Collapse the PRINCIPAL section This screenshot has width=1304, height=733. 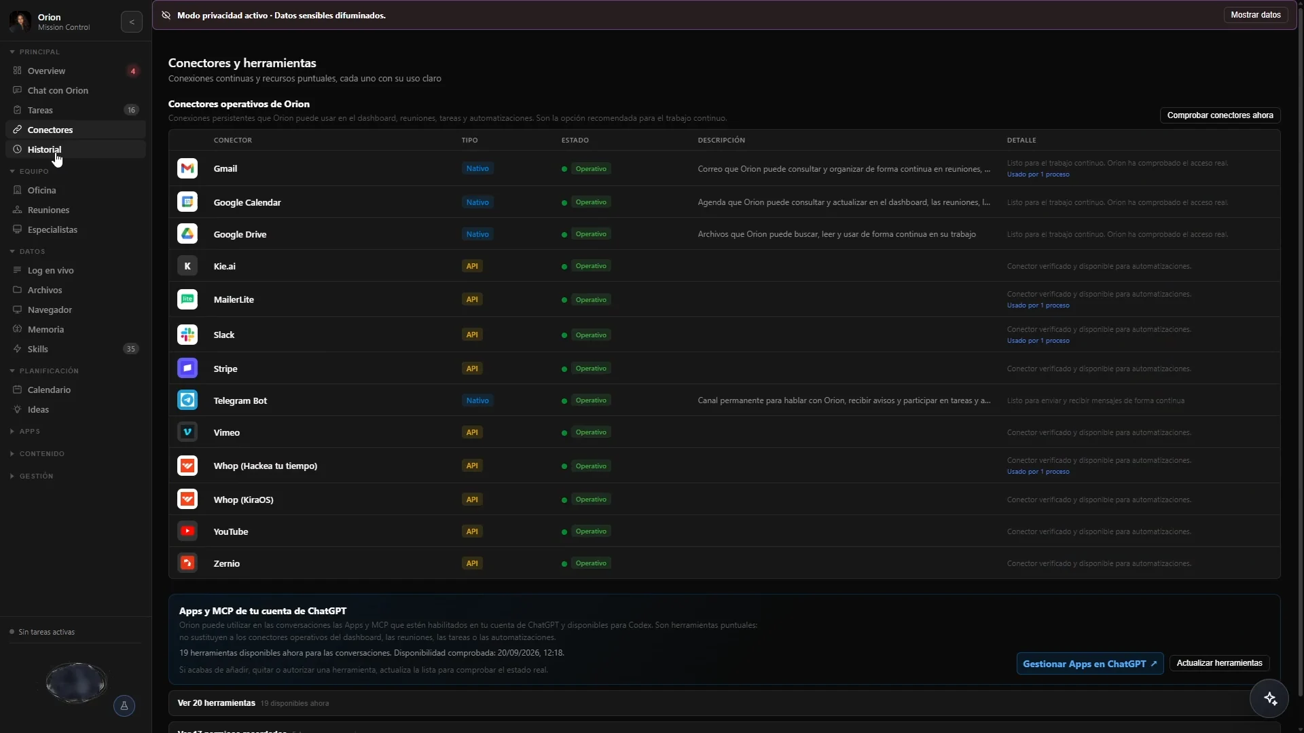pyautogui.click(x=35, y=52)
